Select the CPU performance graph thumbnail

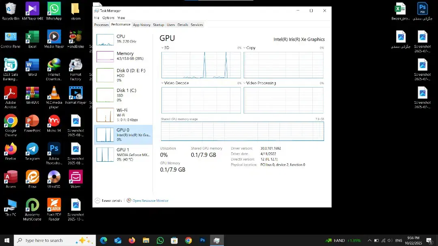click(x=105, y=39)
